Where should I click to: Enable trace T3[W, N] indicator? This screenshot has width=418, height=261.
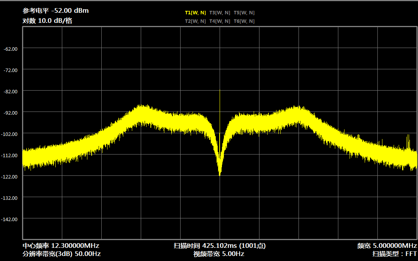220,12
